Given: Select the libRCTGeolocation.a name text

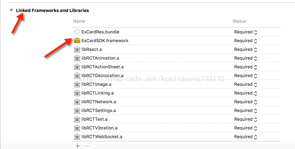Looking at the screenshot, I should pos(102,75).
